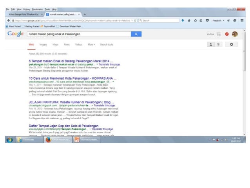The height and width of the screenshot is (188, 250).
Task: Open the Downloads folder in taskbar
Action: point(29,140)
